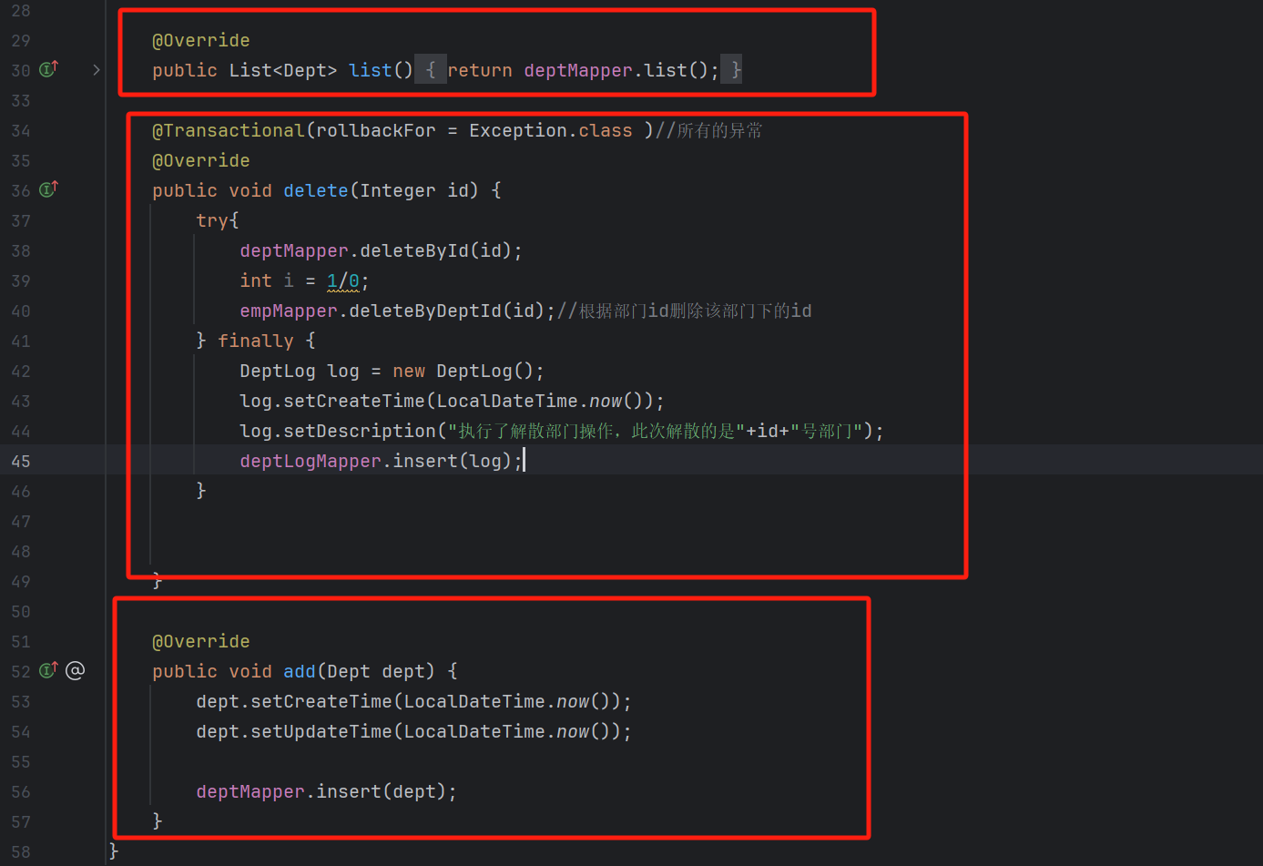This screenshot has height=866, width=1263.
Task: Click 'dept.setCreateTime' on line 53
Action: point(294,701)
